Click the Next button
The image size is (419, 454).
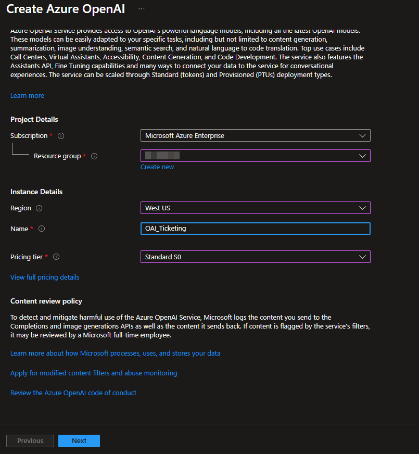tap(79, 440)
